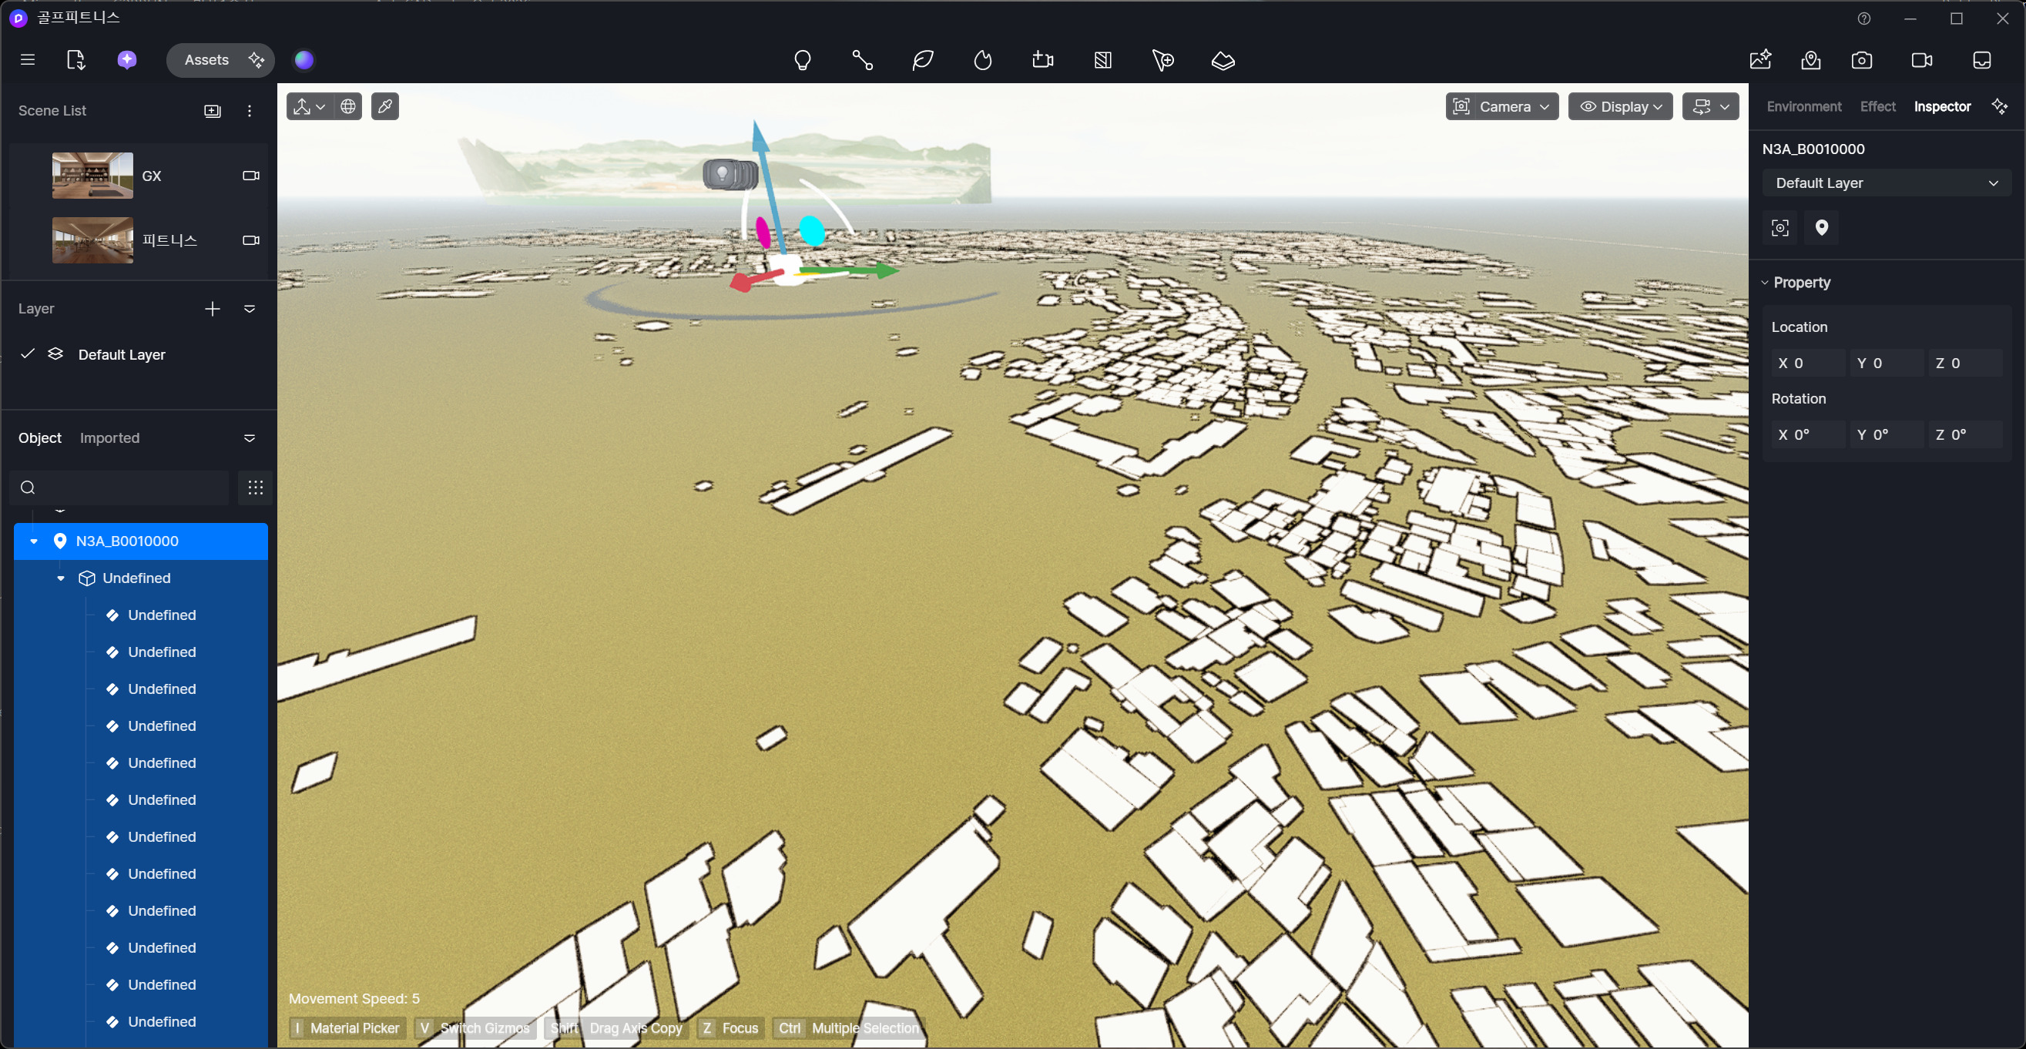
Task: Click the add scene icon in Scene List
Action: [x=213, y=111]
